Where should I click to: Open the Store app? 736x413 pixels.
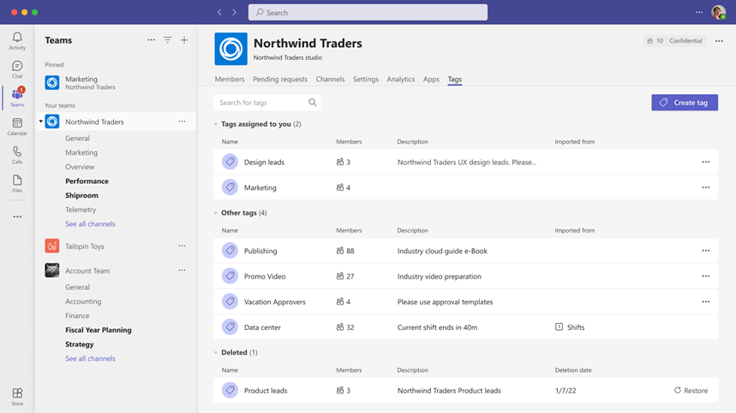(17, 396)
